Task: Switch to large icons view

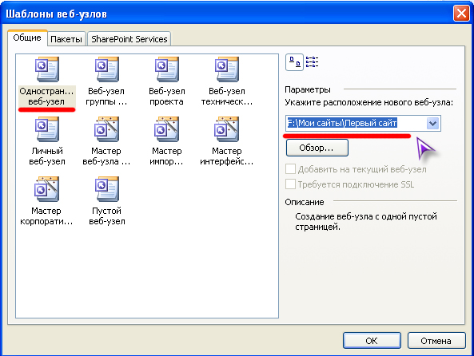Action: coord(294,62)
